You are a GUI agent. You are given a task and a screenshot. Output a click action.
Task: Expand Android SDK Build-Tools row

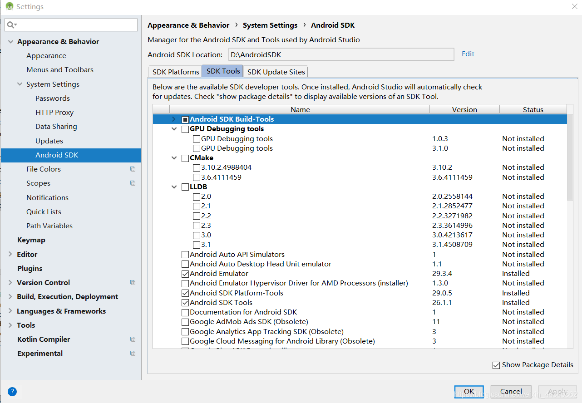[x=173, y=119]
